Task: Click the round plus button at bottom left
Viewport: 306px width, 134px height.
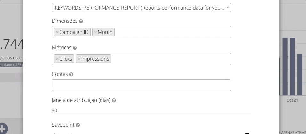Action: click(2, 129)
